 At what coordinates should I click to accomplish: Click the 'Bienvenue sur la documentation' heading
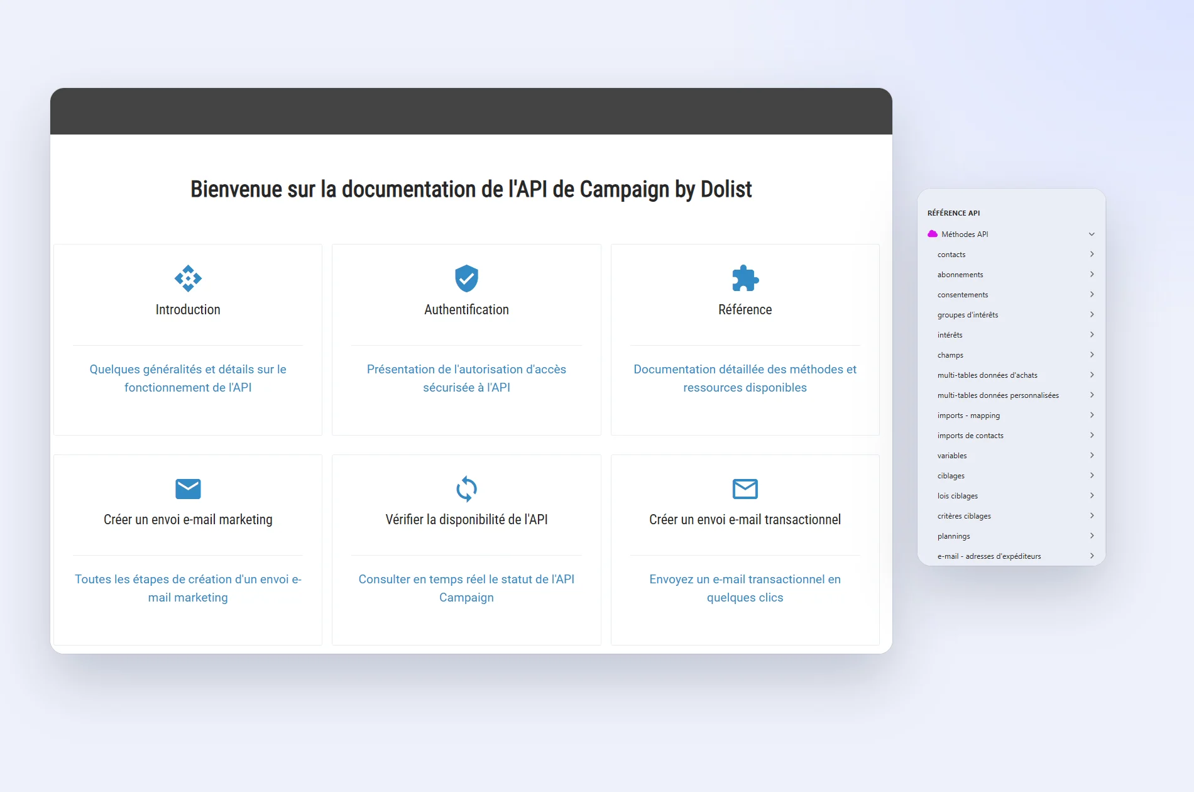pos(471,189)
